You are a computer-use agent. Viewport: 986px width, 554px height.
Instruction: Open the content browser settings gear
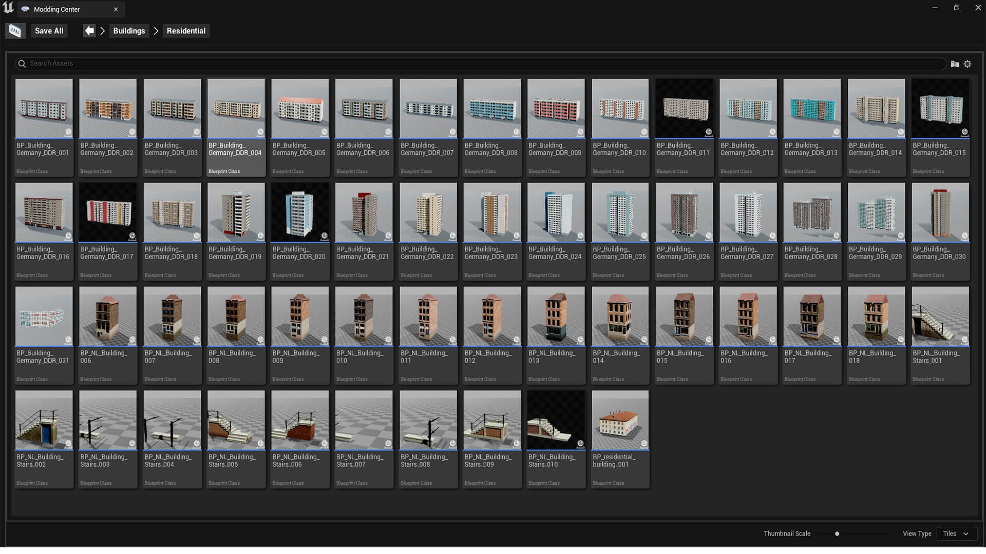click(968, 64)
